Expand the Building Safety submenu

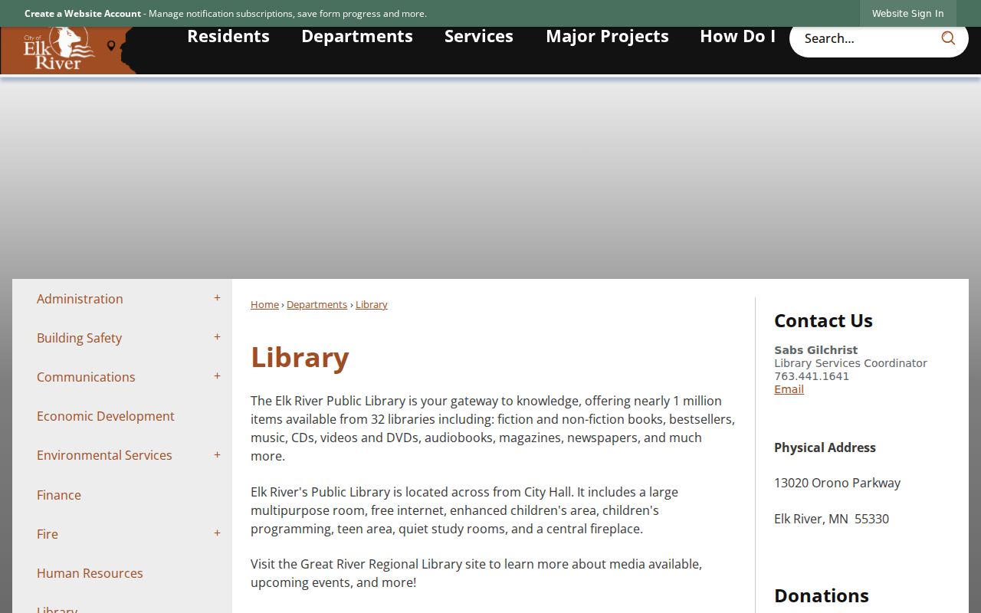pos(217,337)
